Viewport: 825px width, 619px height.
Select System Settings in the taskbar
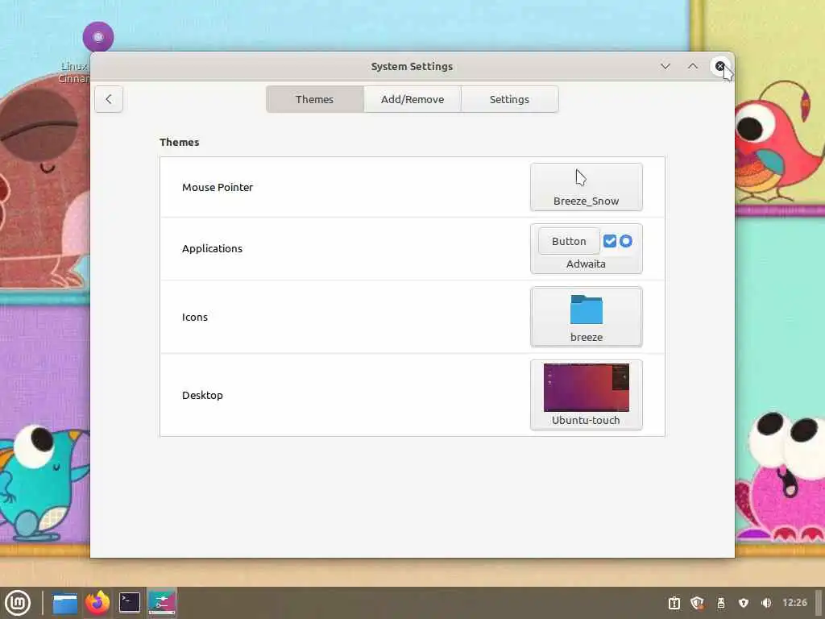pyautogui.click(x=161, y=603)
